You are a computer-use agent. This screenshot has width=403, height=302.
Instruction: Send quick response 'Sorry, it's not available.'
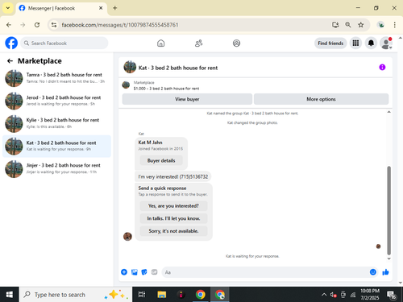click(x=173, y=231)
